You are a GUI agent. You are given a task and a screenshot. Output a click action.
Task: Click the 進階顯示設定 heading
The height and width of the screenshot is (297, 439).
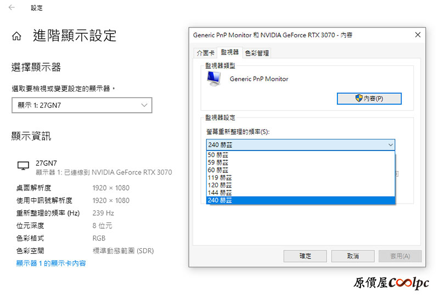tap(75, 36)
